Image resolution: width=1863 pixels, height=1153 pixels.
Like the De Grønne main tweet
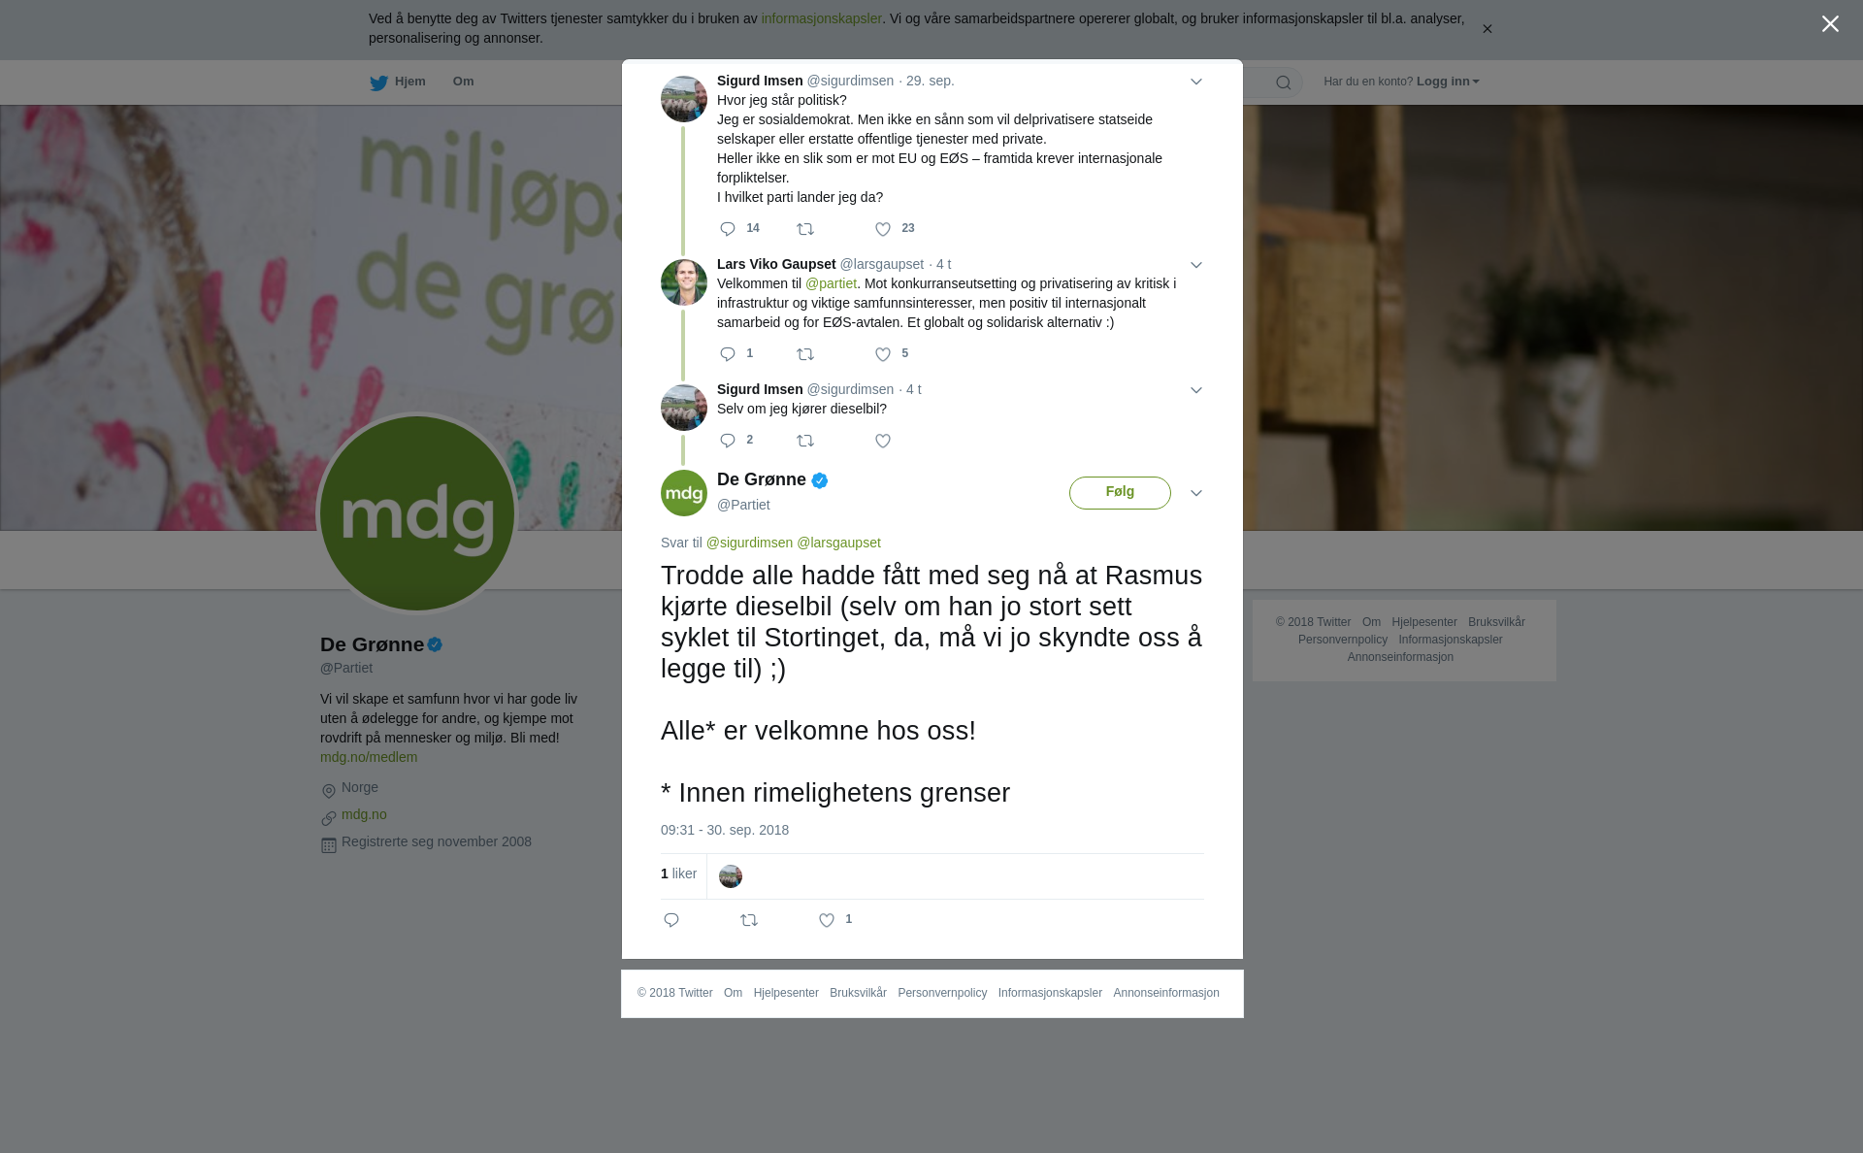click(x=827, y=920)
